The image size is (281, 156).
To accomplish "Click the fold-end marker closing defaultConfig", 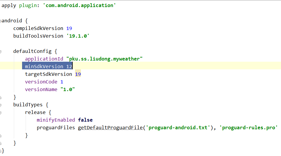I will pyautogui.click(x=1, y=97).
